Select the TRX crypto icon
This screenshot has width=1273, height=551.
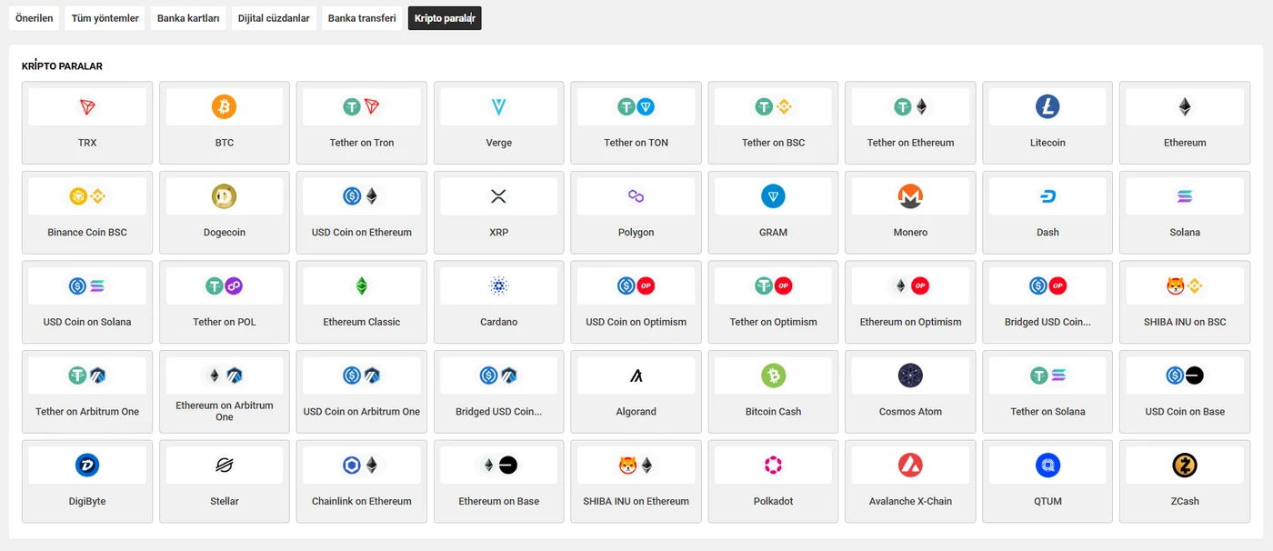[87, 107]
